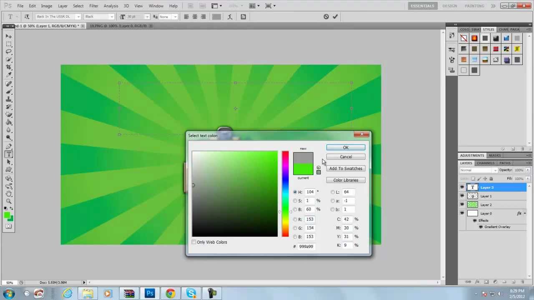Screen dimensions: 534x300
Task: Open the File menu
Action: (20, 6)
